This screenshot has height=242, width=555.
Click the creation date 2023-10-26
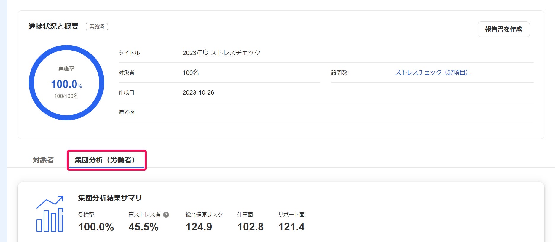tap(198, 93)
